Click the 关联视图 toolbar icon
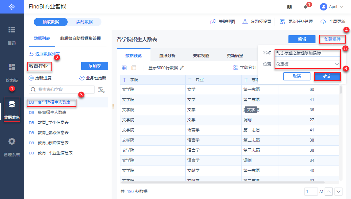This screenshot has width=351, height=199. pos(223,22)
